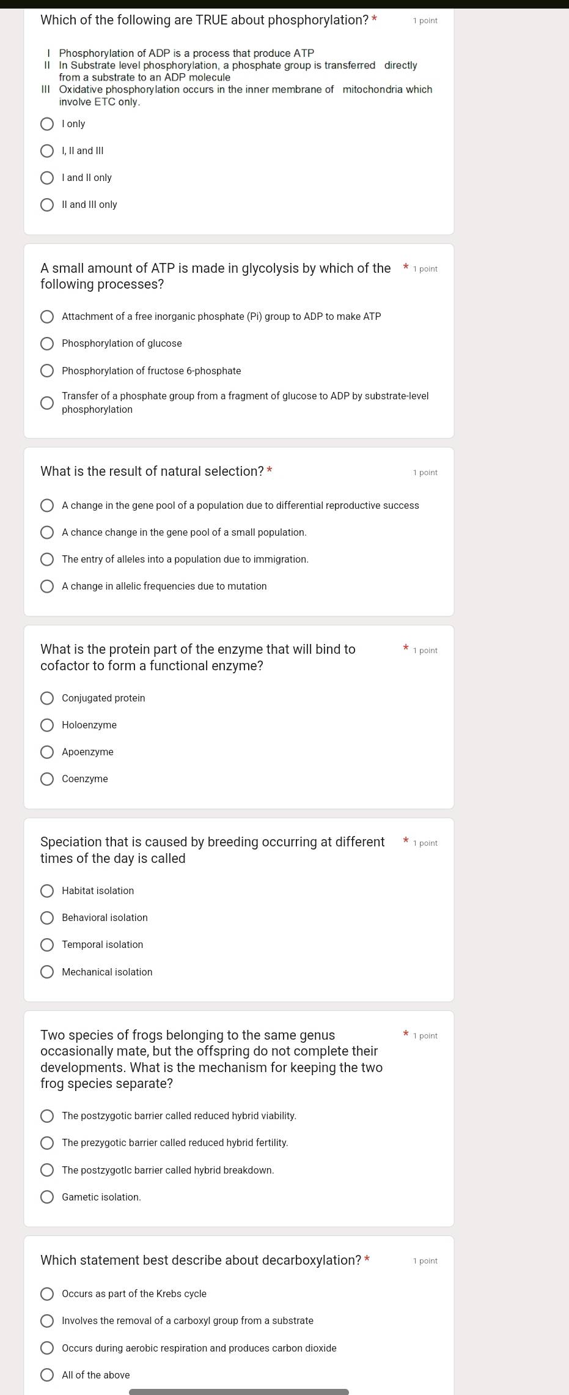This screenshot has height=1395, width=569.
Task: Select the 'Holoenzyme' option
Action: pos(47,725)
